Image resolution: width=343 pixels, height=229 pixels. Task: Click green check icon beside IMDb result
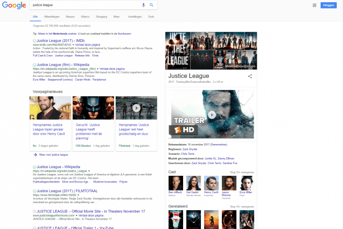[34, 41]
